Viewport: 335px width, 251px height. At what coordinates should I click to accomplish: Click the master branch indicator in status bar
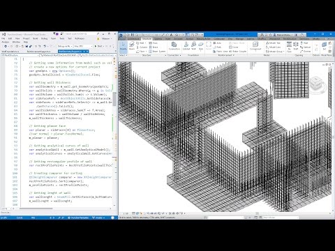[98, 218]
